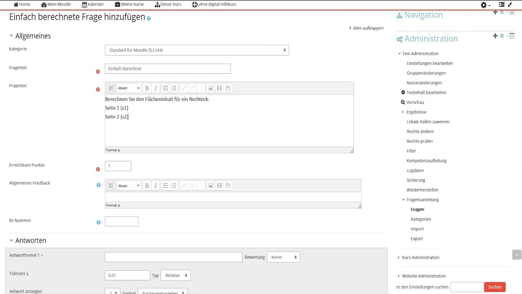This screenshot has height=294, width=522.
Task: Apply italic in the Fragetext editor
Action: (155, 88)
